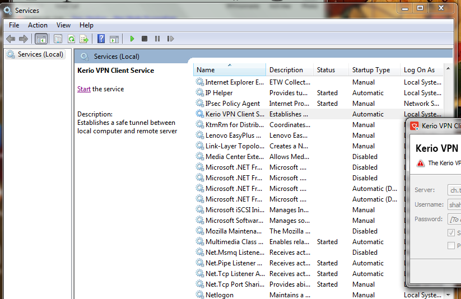Image resolution: width=461 pixels, height=299 pixels.
Task: Select the Link-Layer Topolo... gear icon
Action: [200, 146]
